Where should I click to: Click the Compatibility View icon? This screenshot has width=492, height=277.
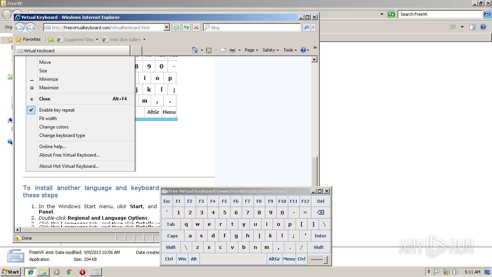(176, 27)
